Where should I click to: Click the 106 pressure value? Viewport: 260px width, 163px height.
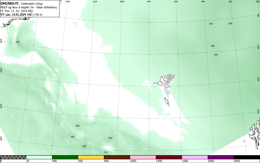click(213, 46)
